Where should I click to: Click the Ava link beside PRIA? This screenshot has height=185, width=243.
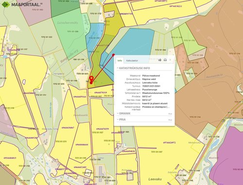170,120
